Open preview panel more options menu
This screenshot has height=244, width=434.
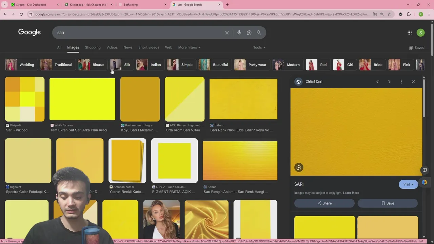pos(401,82)
